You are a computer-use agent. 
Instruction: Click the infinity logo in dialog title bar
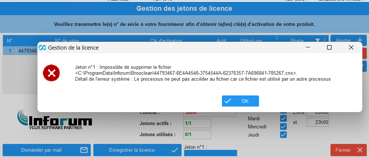(x=42, y=48)
